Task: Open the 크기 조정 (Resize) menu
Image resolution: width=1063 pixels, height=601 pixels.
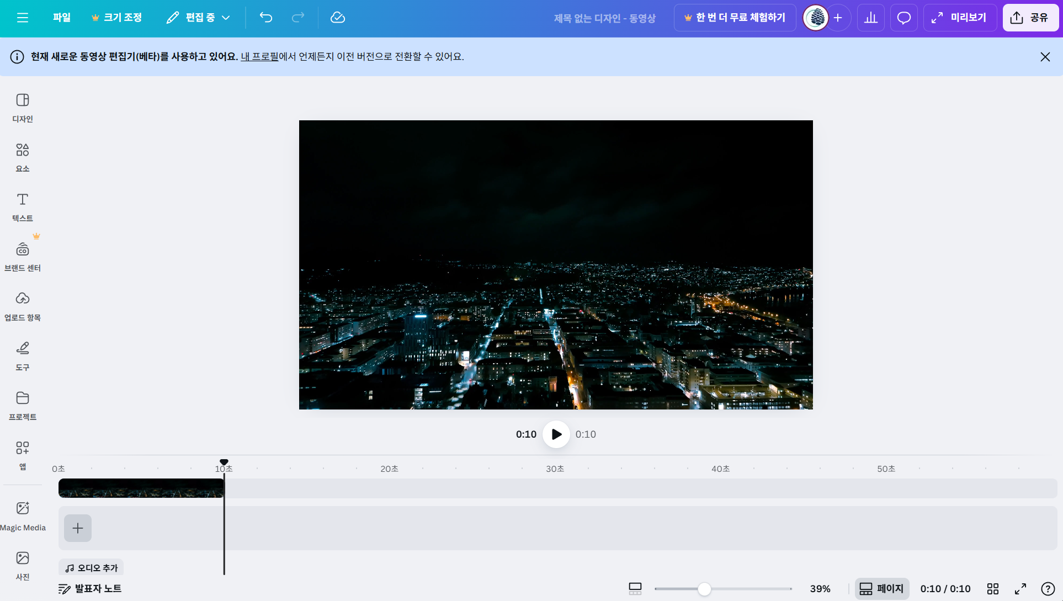Action: [116, 18]
